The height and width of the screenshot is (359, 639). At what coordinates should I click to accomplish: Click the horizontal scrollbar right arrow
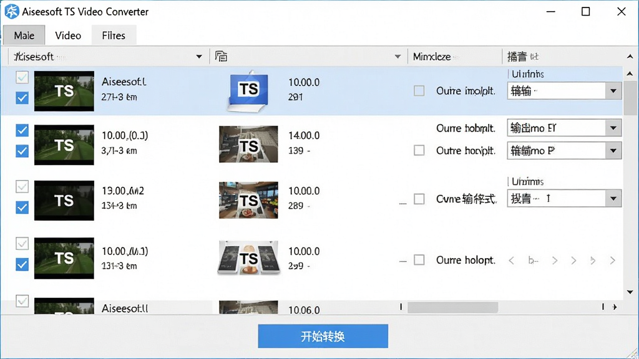coord(615,307)
